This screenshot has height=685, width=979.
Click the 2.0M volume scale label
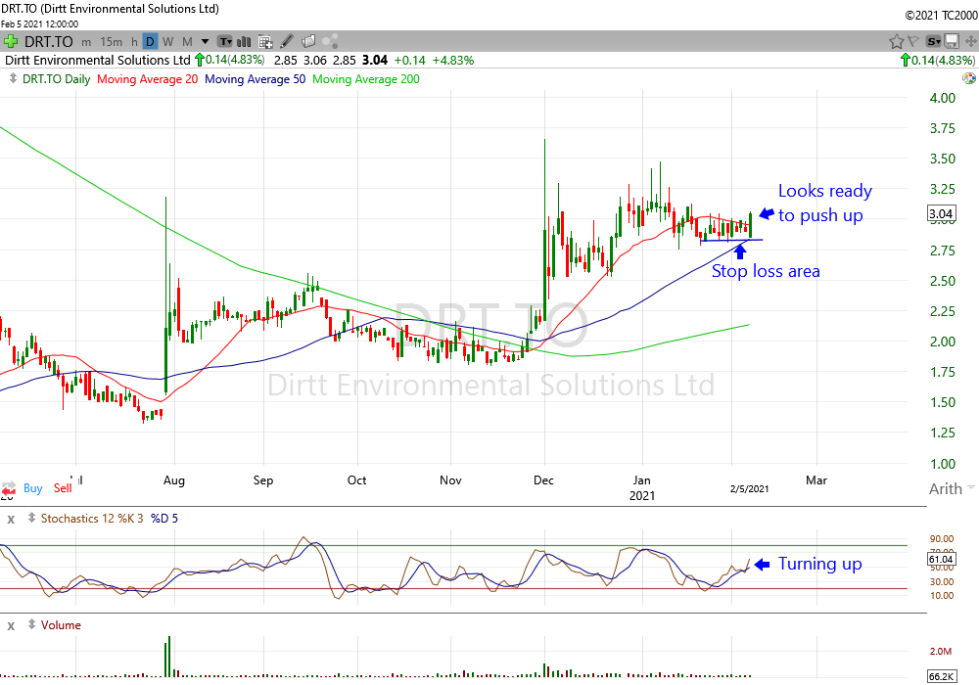tap(940, 652)
